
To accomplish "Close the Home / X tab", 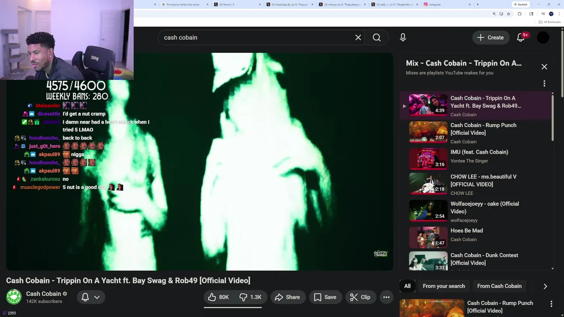I will (x=260, y=4).
